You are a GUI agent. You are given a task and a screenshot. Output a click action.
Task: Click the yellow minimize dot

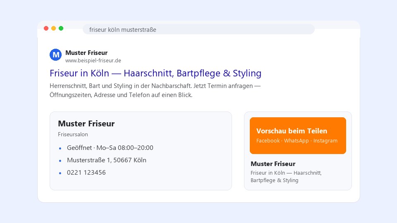tap(54, 28)
